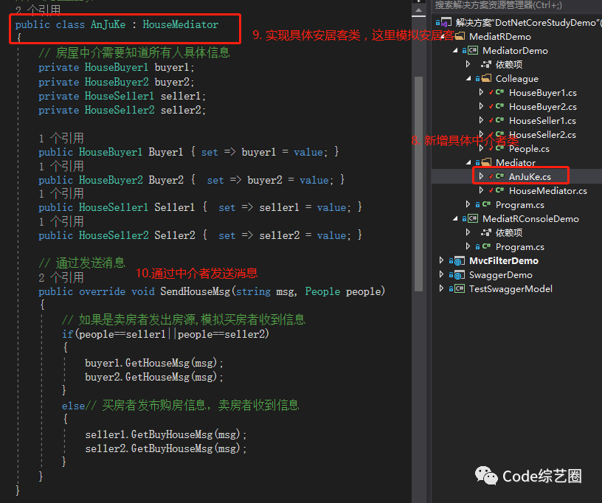Select HouseSeller2.cs in Solution Explorer

[542, 135]
